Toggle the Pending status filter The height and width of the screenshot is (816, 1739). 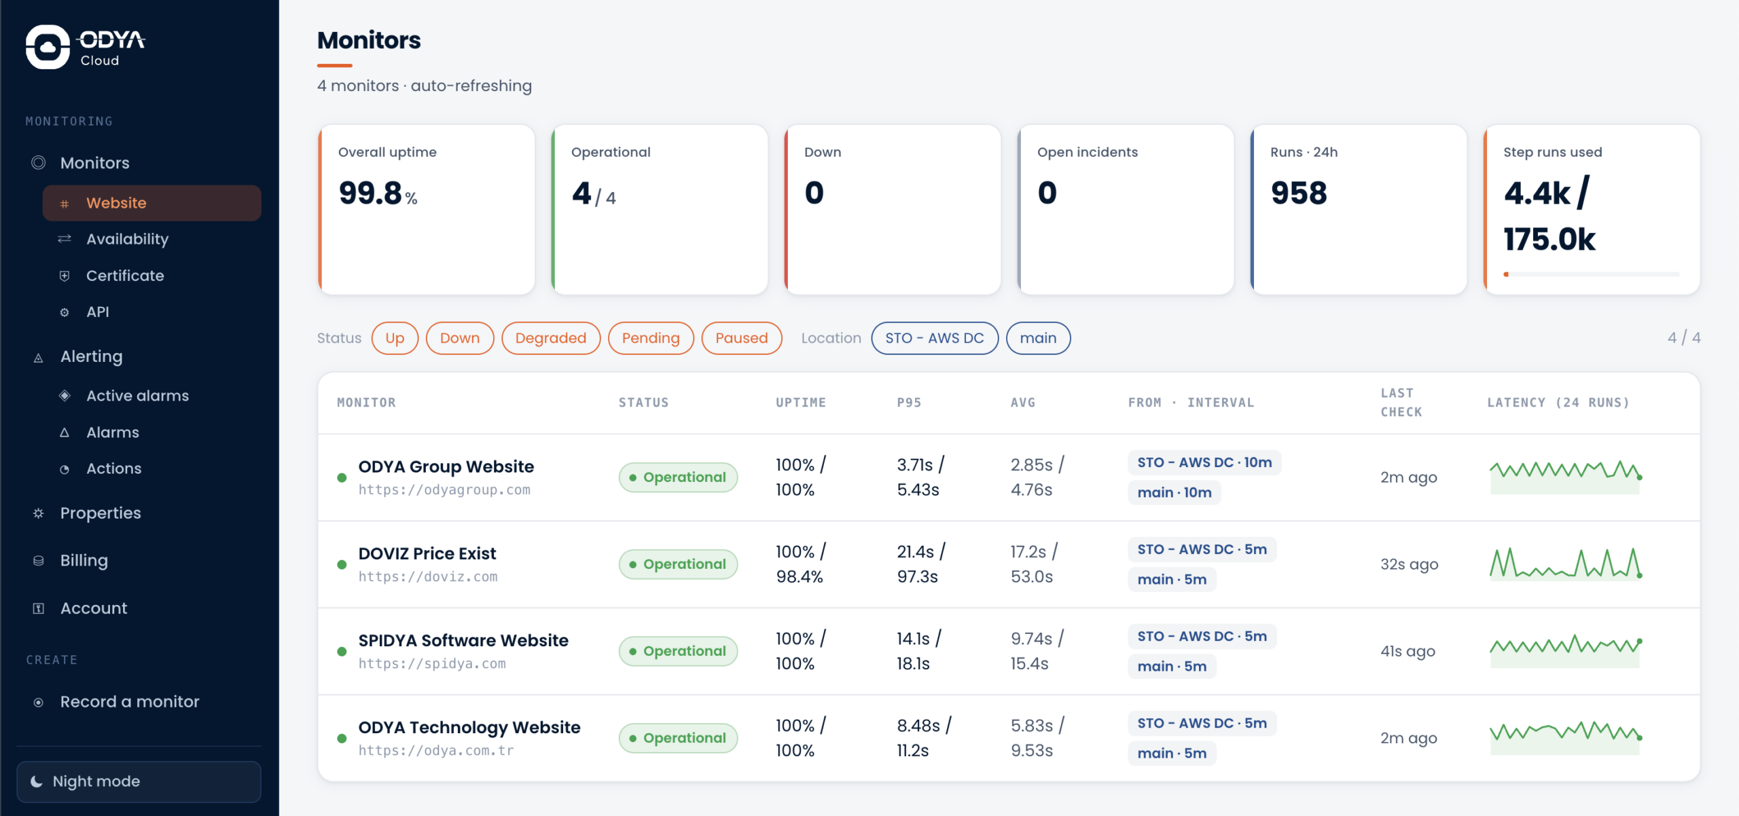coord(651,338)
